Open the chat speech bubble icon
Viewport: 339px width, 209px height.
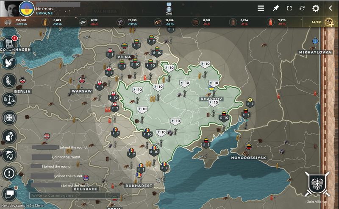(9, 194)
